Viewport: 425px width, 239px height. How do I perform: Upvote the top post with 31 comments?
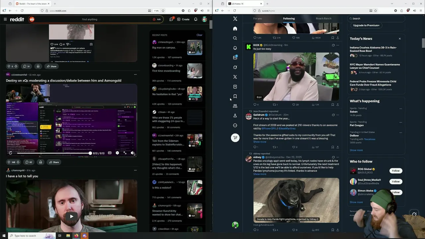[x=9, y=66]
